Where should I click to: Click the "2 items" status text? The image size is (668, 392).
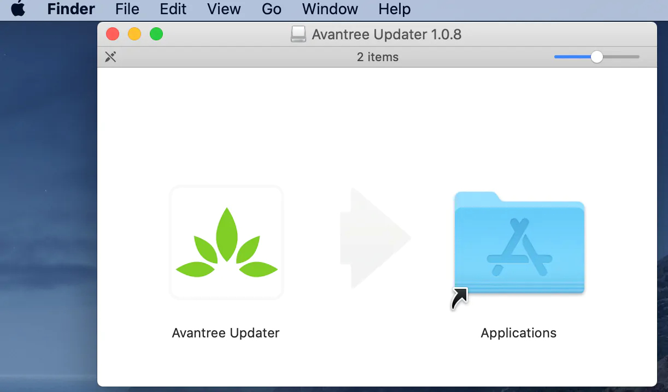click(x=378, y=57)
